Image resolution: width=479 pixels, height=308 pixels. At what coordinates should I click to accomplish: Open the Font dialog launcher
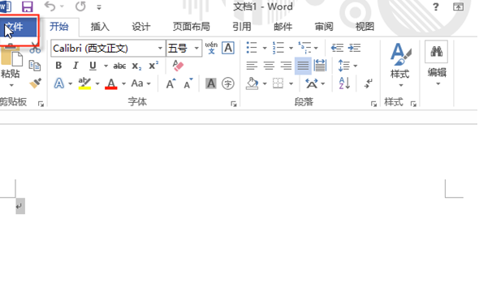point(234,104)
